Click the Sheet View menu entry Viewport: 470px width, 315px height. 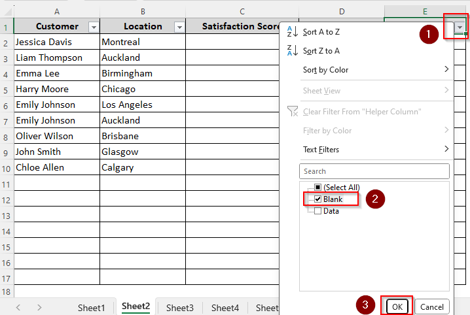click(321, 91)
